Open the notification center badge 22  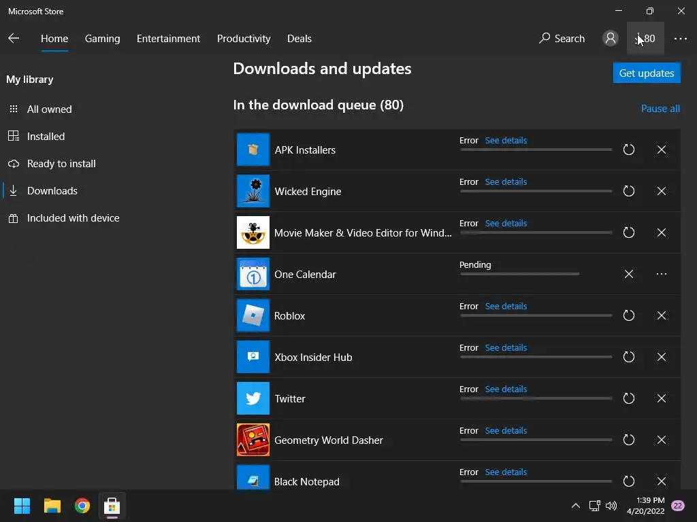tap(678, 506)
